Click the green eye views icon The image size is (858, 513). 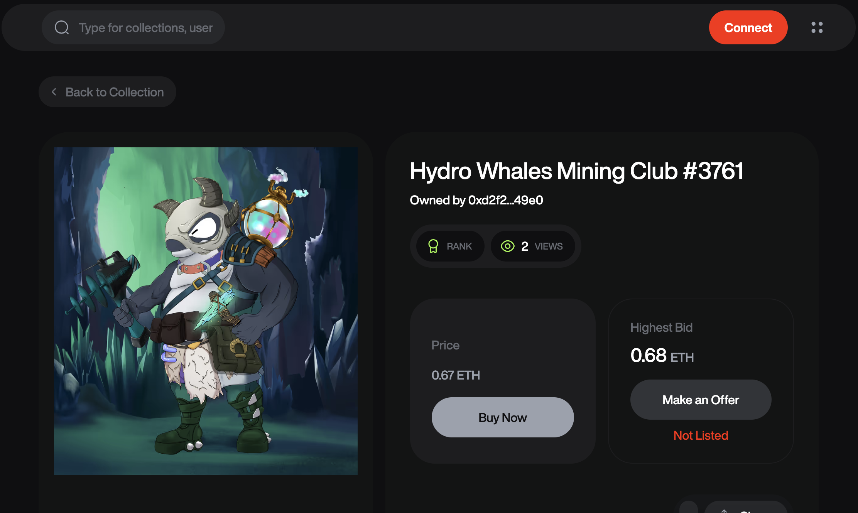click(507, 246)
